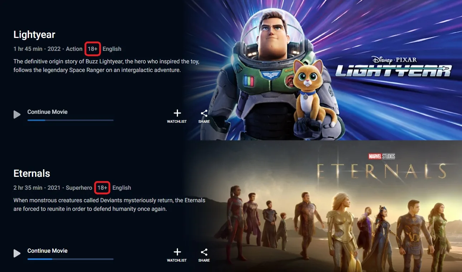
Task: Open the Eternals title heading
Action: tap(32, 174)
